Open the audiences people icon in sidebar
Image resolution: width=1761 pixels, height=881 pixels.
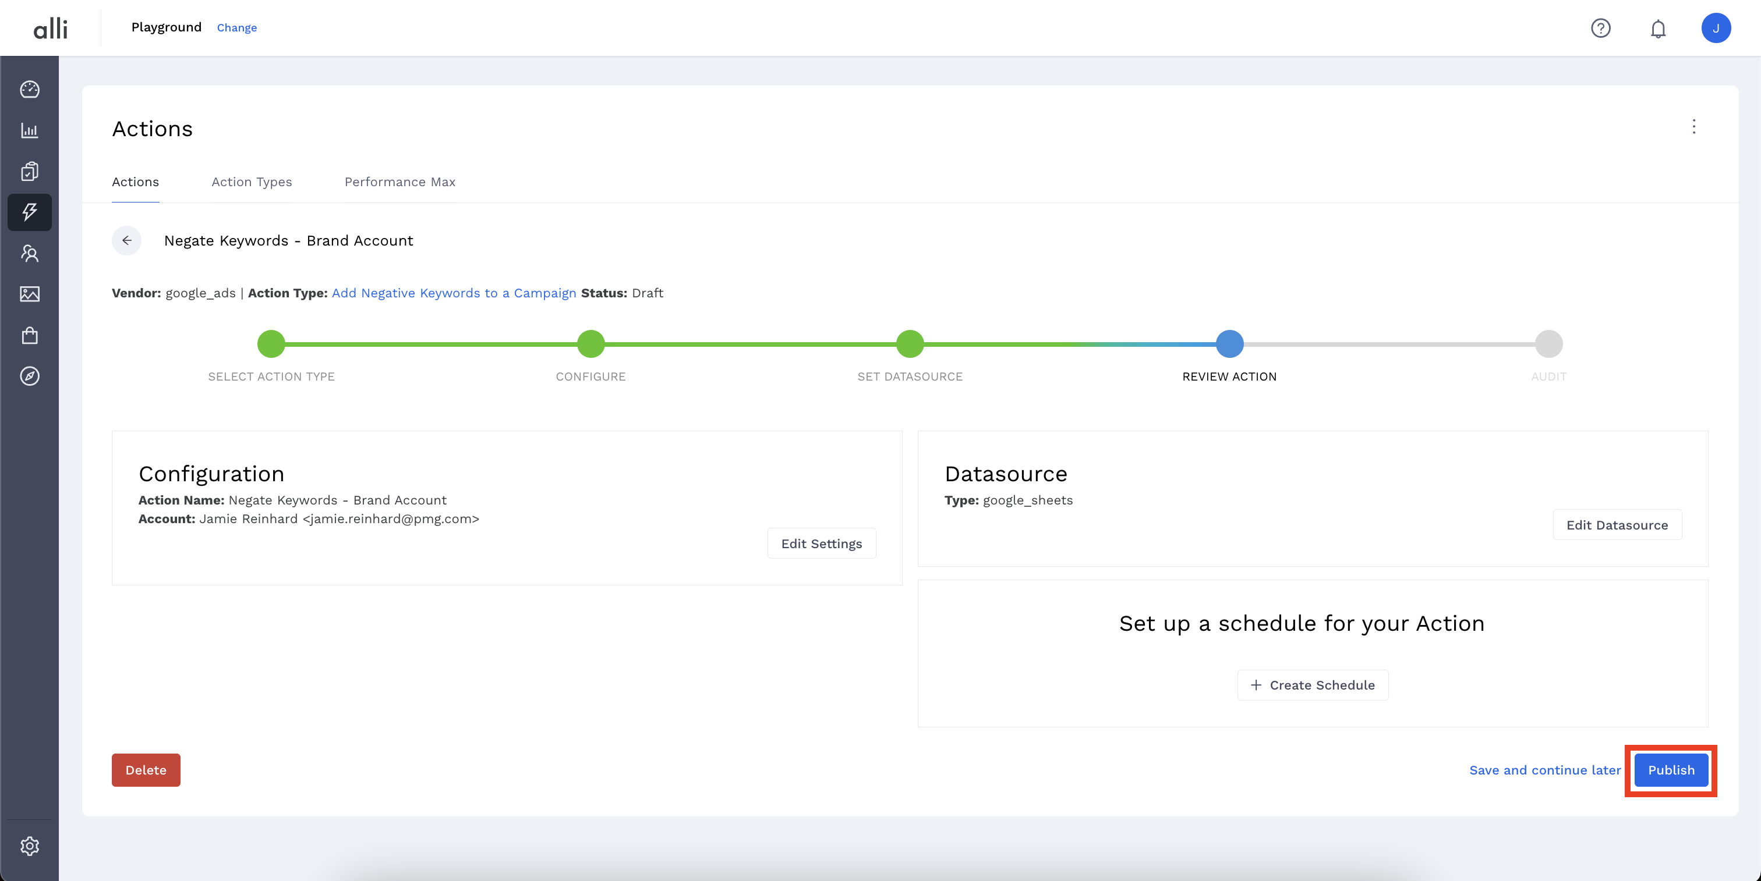[x=29, y=253]
